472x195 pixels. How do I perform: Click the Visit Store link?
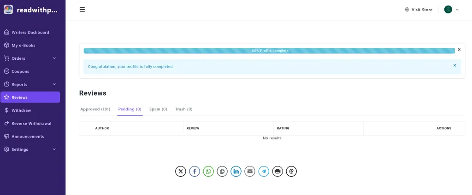point(419,10)
